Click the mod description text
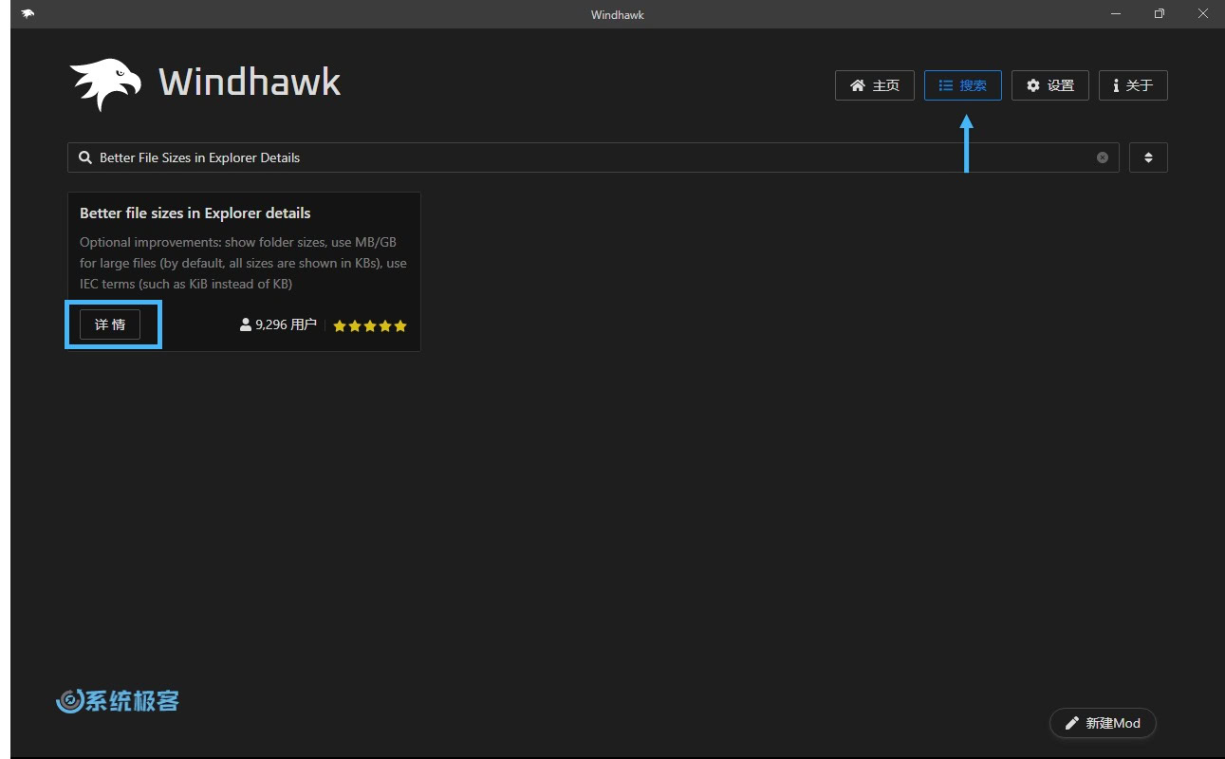Viewport: 1225px width, 759px height. click(243, 263)
